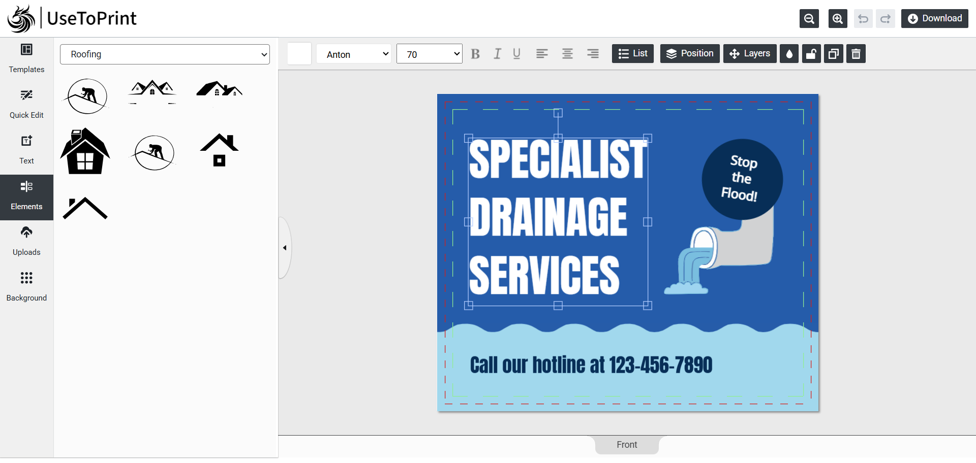This screenshot has height=463, width=976.
Task: Expand the font size 70 dropdown
Action: (429, 54)
